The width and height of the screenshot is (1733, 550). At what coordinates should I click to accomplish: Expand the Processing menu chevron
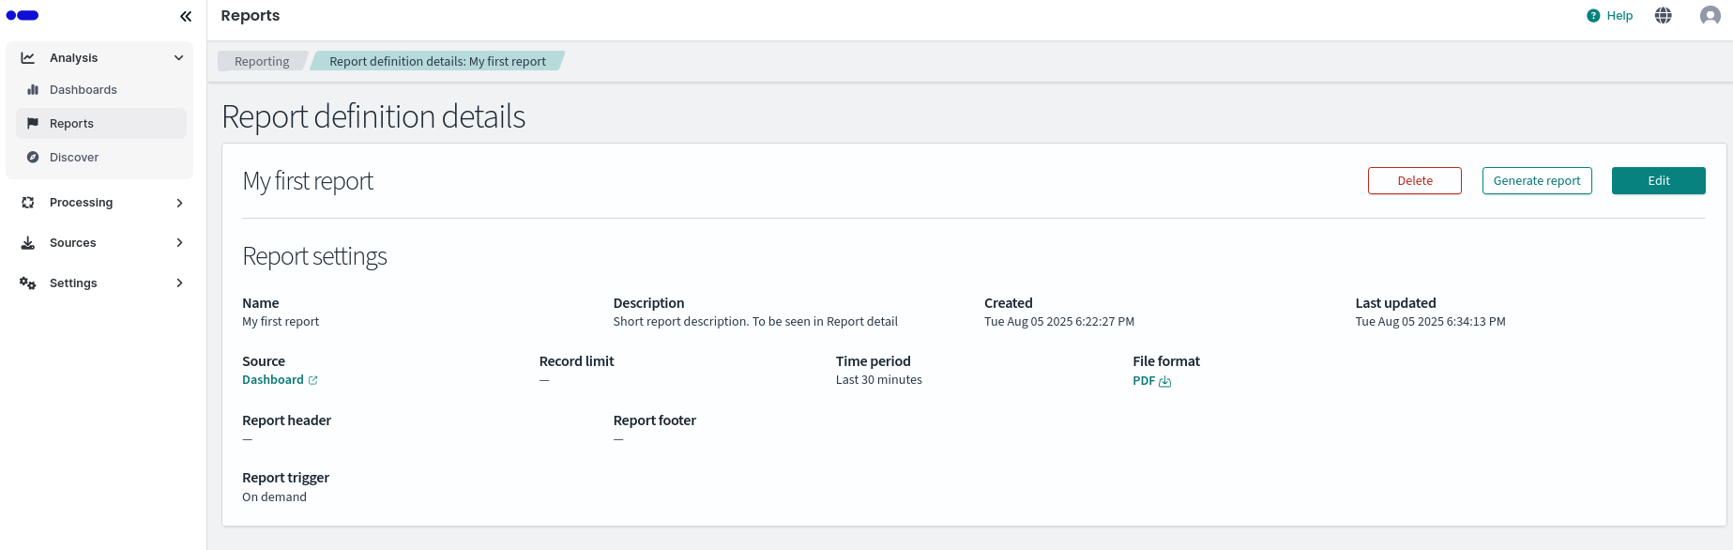coord(179,203)
